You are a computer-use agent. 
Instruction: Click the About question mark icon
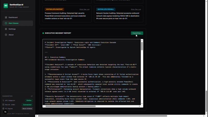pyautogui.click(x=6, y=35)
